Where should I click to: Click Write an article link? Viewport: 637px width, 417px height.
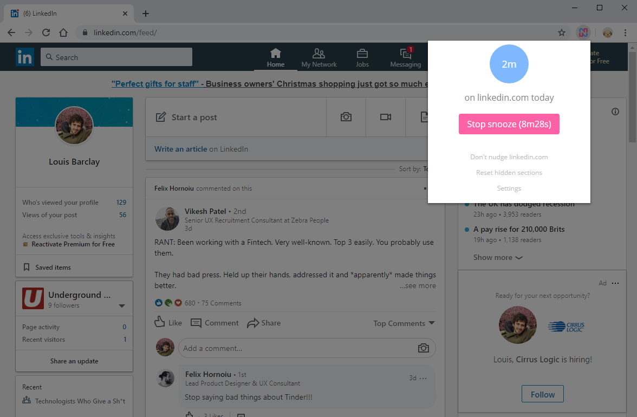click(180, 149)
